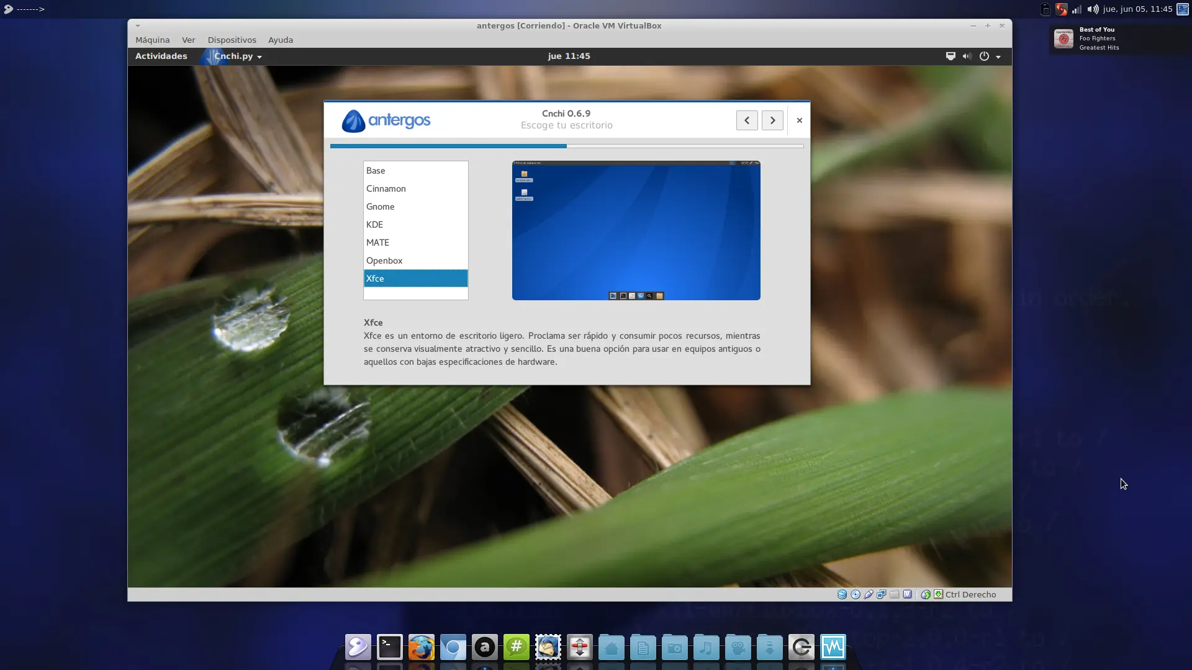Select Base in the desktop list

point(416,171)
